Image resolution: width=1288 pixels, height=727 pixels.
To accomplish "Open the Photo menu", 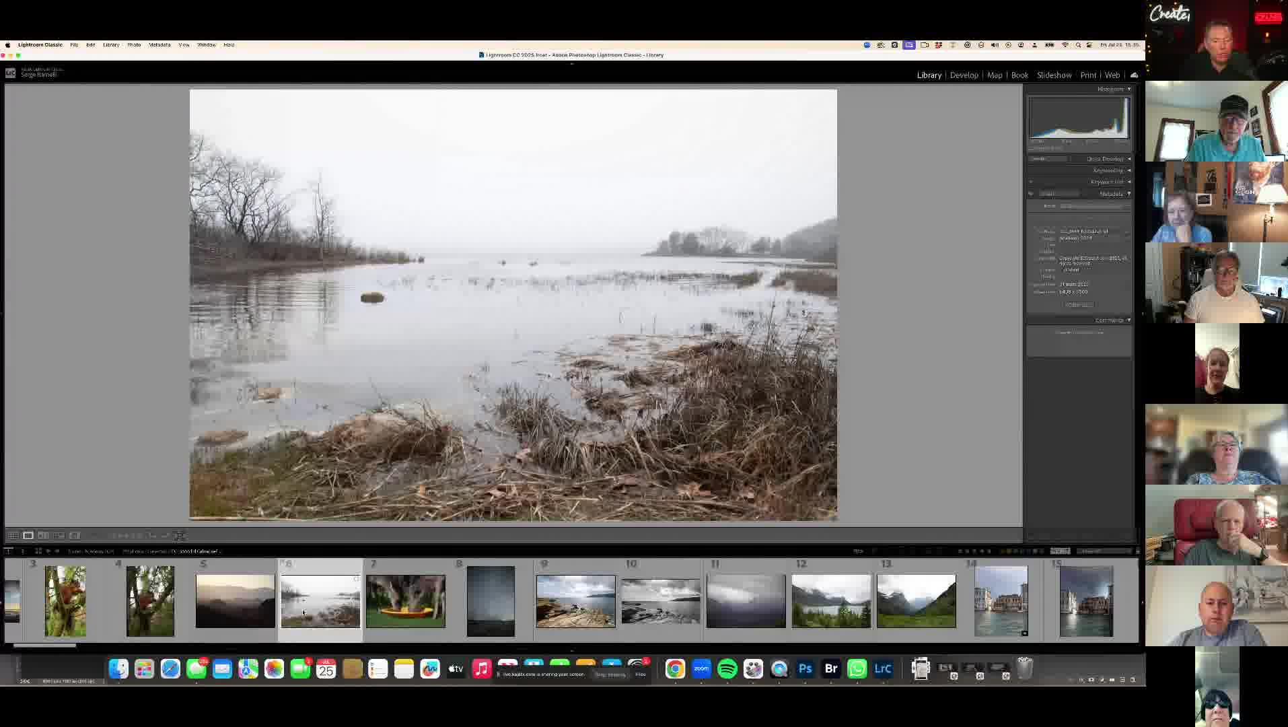I will [134, 44].
